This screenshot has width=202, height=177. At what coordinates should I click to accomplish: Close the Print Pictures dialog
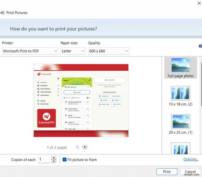[x=199, y=4]
